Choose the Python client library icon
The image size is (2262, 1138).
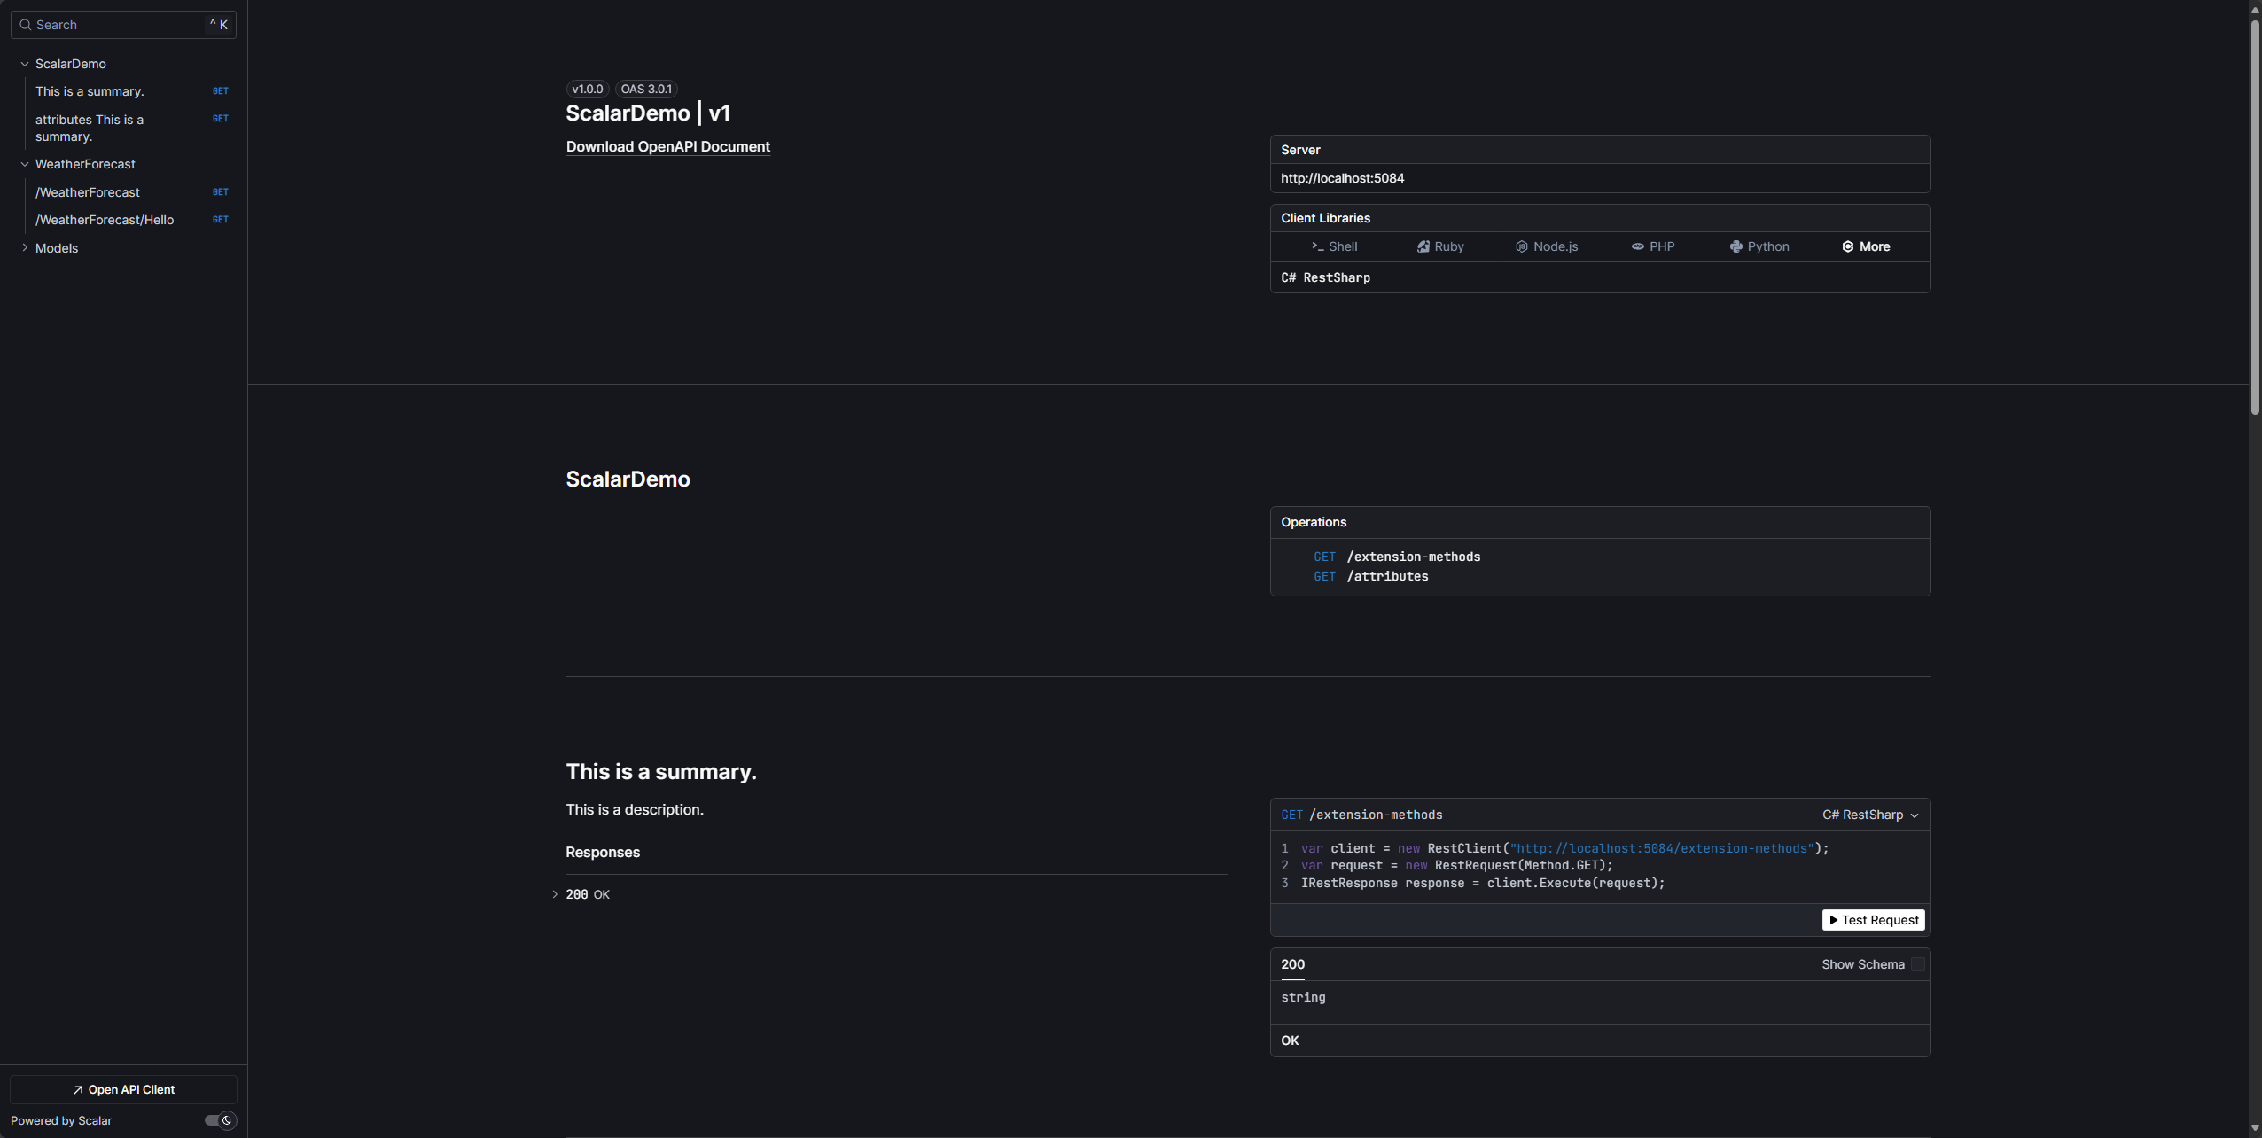click(x=1735, y=246)
